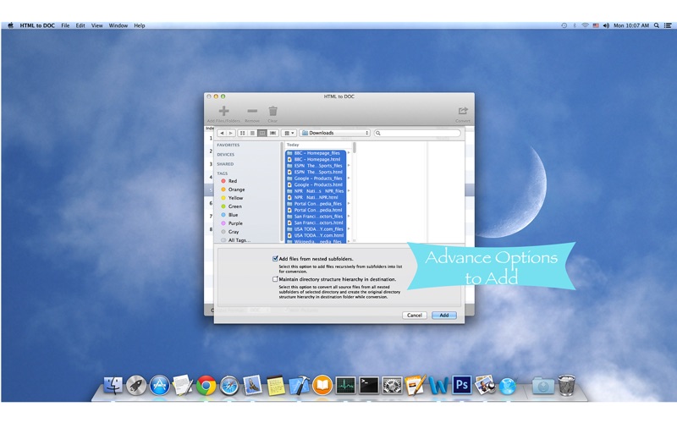This screenshot has height=423, width=677.
Task: Open the Edit menu
Action: (x=80, y=25)
